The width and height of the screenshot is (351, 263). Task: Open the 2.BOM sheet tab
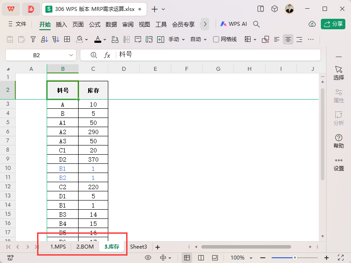85,247
